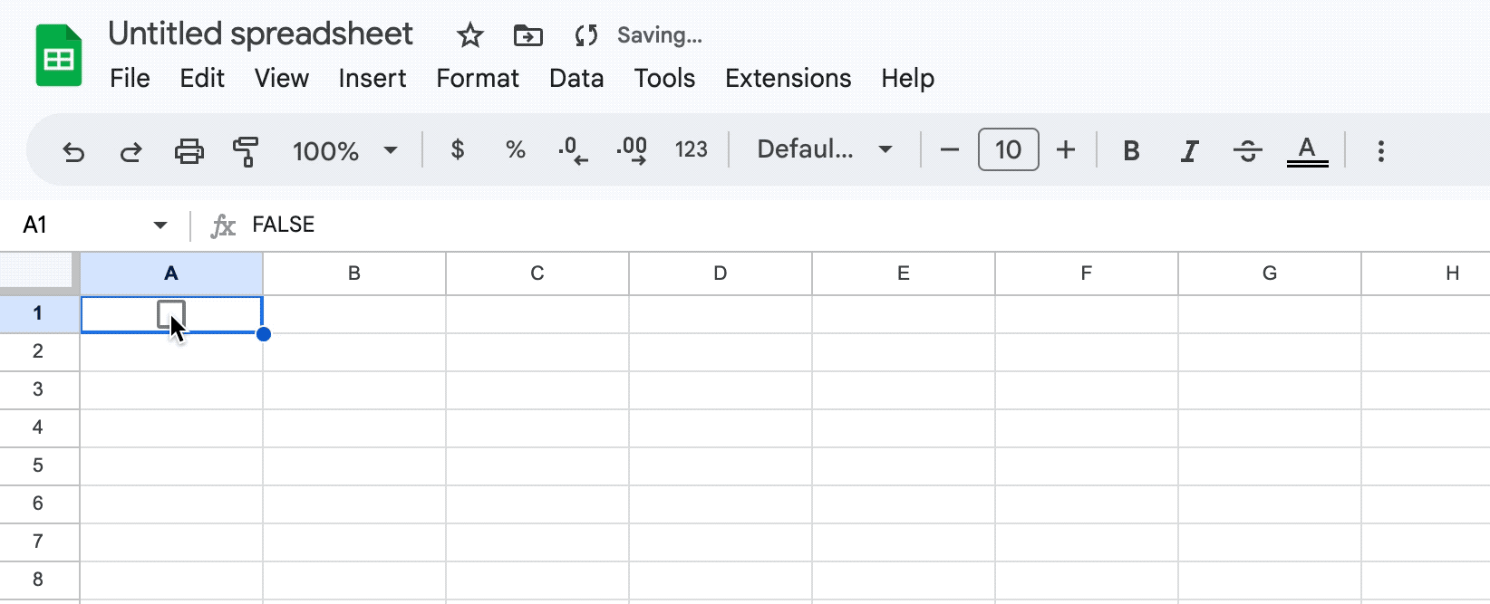
Task: Open more number formats via 123
Action: click(692, 149)
